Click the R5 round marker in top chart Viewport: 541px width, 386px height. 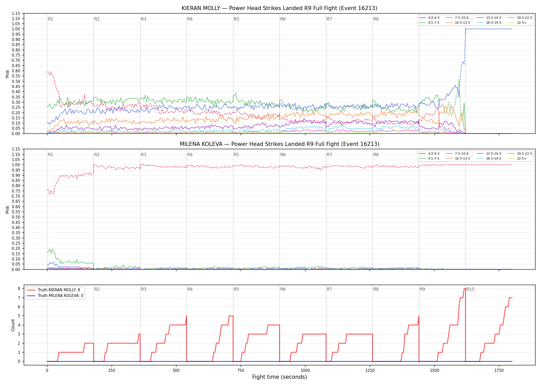tap(236, 19)
